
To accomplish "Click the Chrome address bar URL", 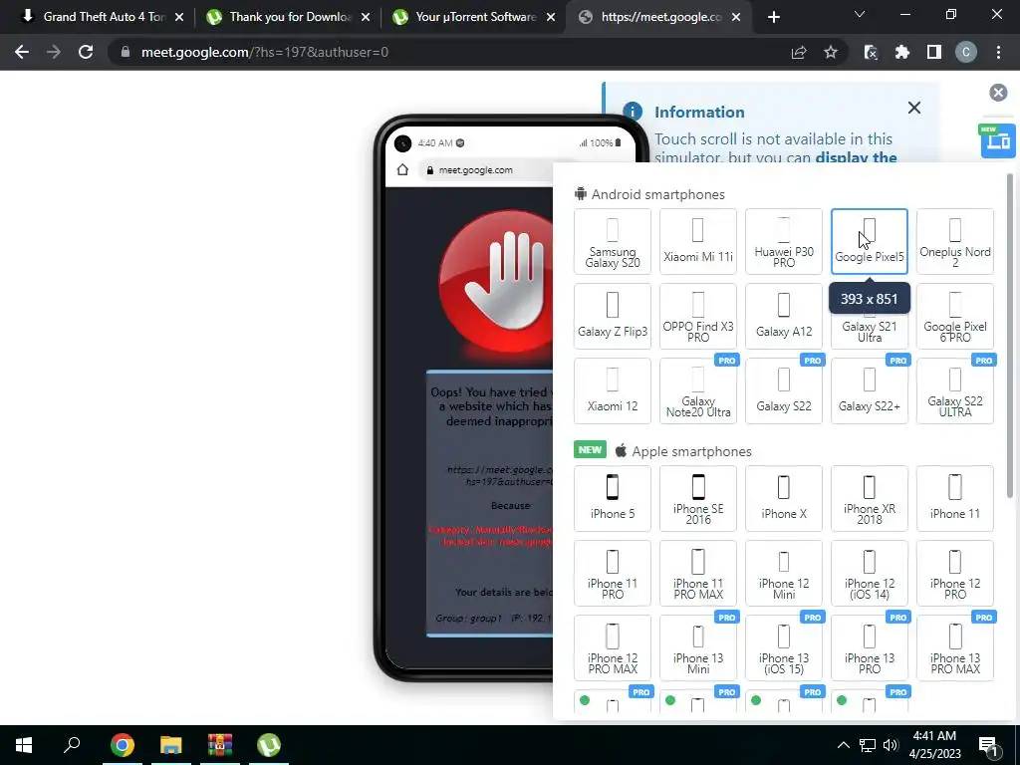I will click(265, 52).
